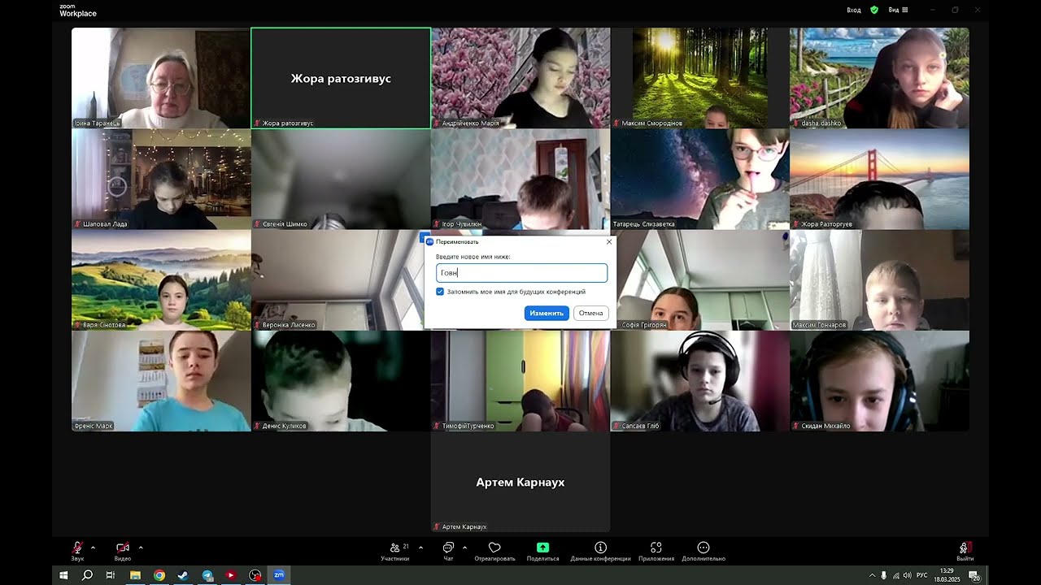Open Windows Start menu
The width and height of the screenshot is (1041, 585).
coord(63,575)
